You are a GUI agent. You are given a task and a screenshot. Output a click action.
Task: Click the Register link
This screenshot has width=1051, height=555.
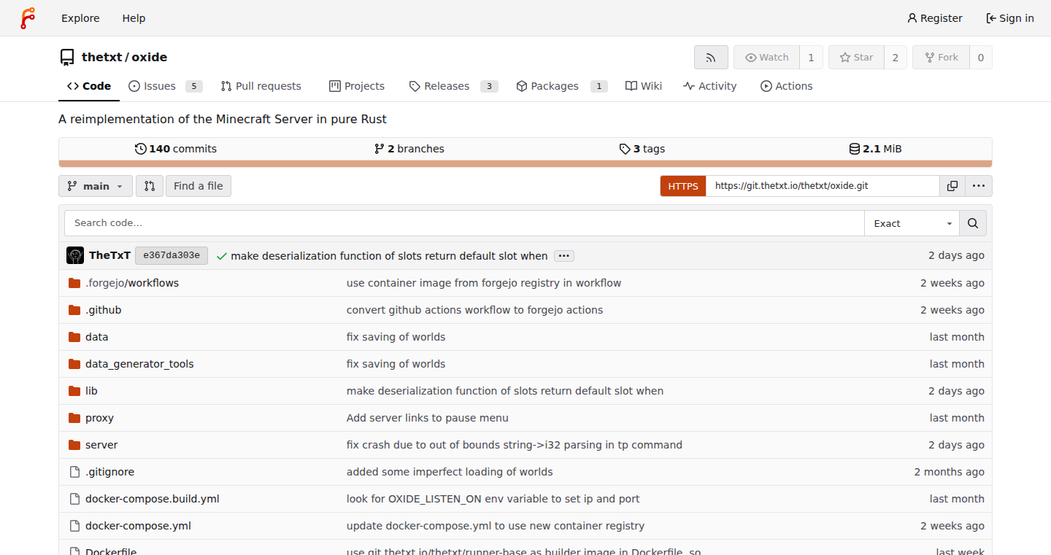coord(935,18)
